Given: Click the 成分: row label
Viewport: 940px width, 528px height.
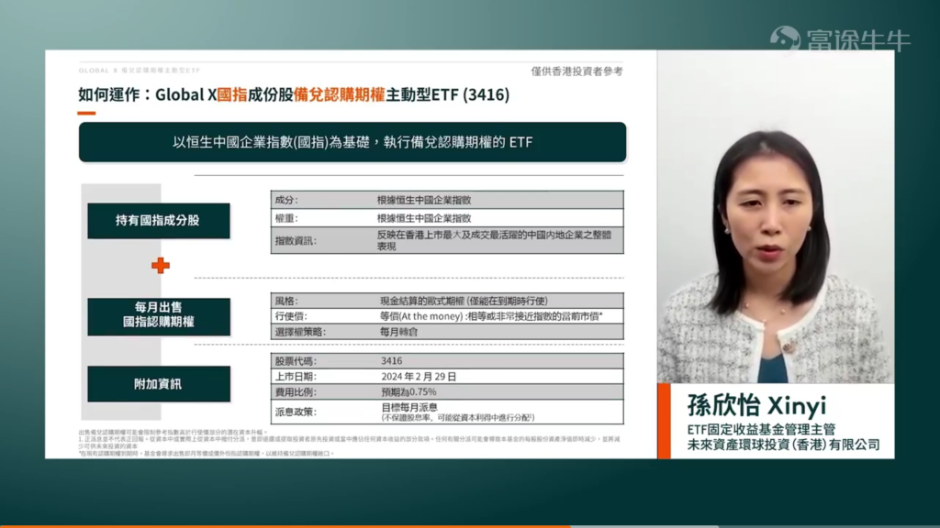Looking at the screenshot, I should pyautogui.click(x=286, y=200).
